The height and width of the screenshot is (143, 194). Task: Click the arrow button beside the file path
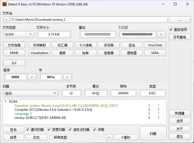point(6,20)
